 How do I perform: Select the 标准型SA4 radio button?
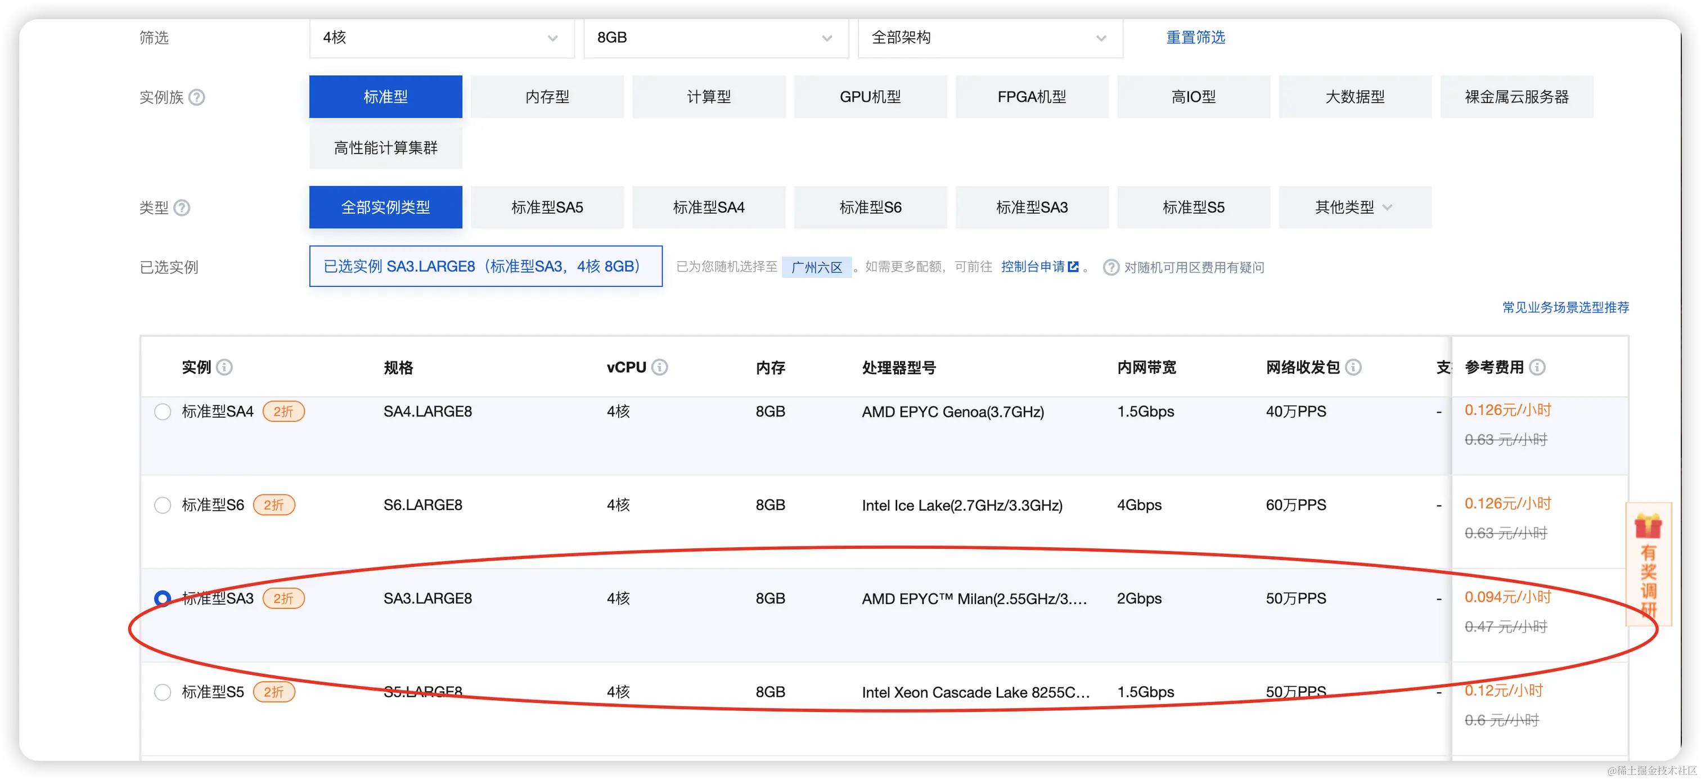point(163,412)
